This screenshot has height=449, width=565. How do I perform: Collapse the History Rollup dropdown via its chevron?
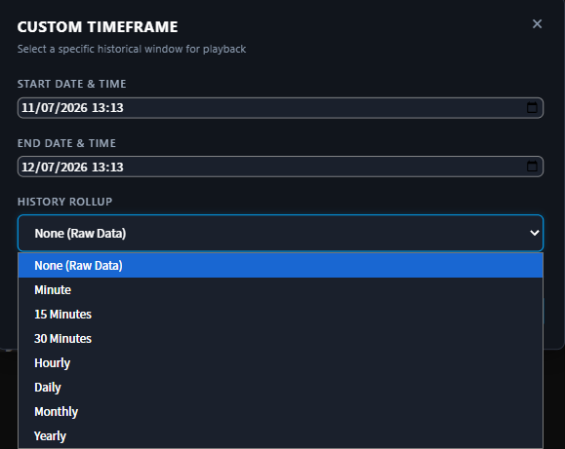(535, 233)
